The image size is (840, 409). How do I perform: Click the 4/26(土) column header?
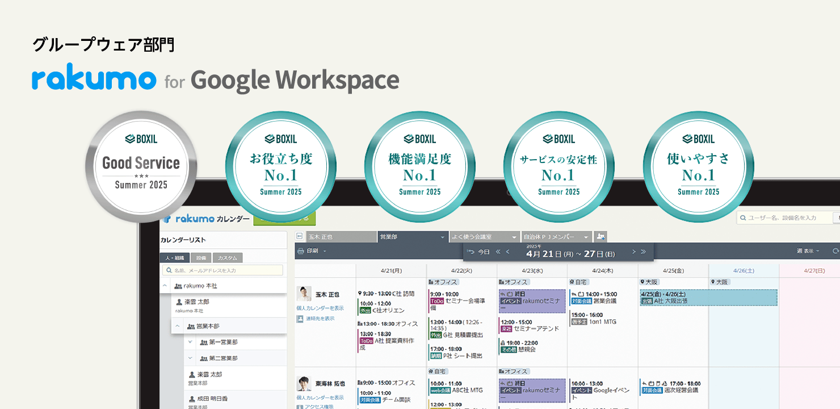coord(744,271)
